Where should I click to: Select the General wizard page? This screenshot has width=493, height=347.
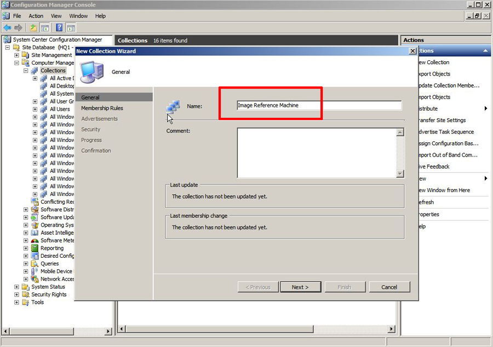(x=114, y=97)
